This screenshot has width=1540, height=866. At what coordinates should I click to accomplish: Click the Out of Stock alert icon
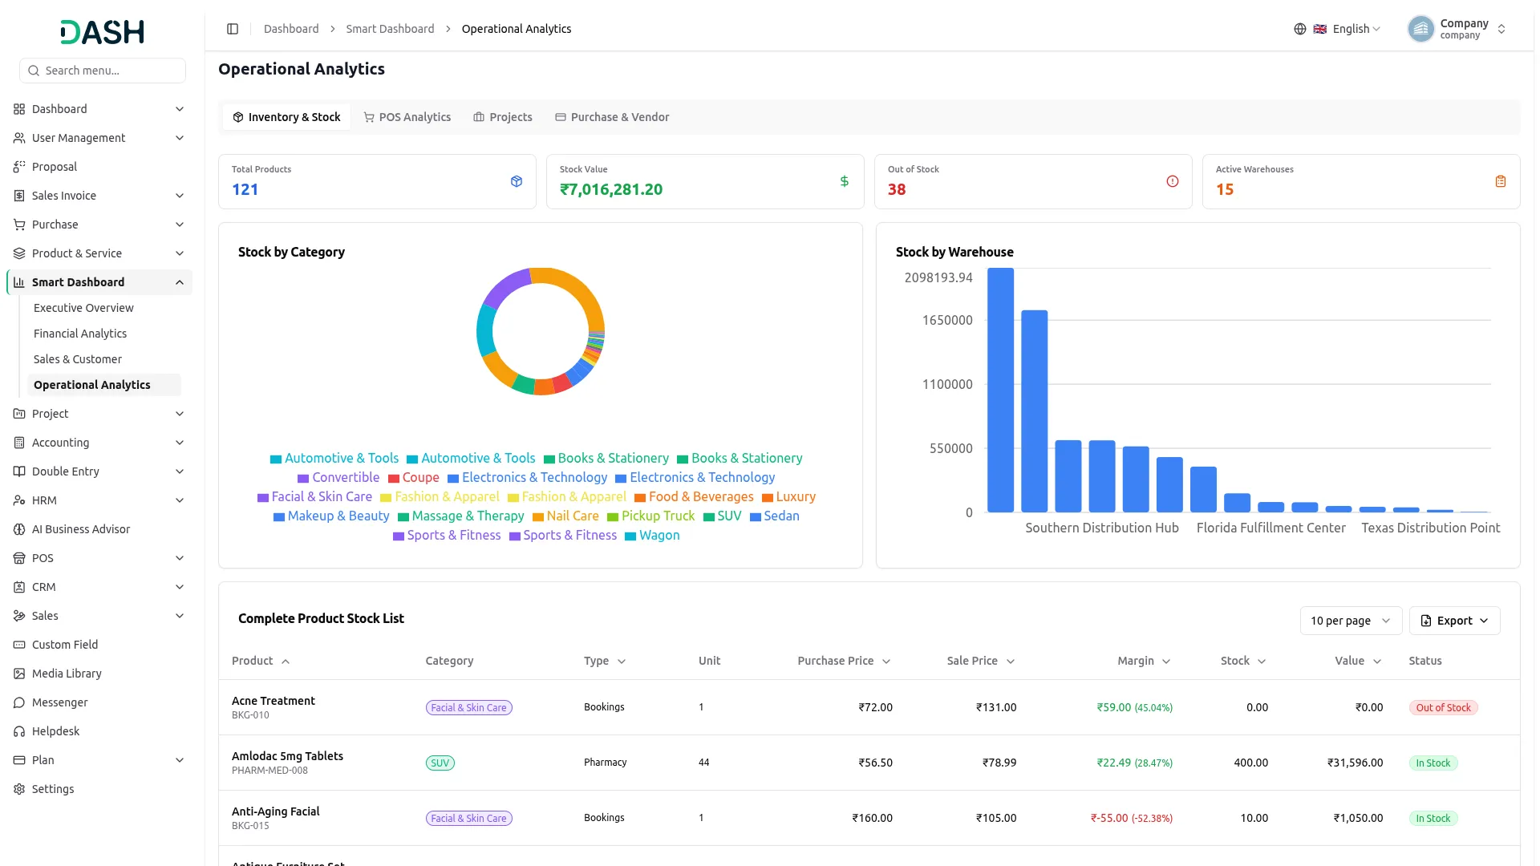point(1173,181)
